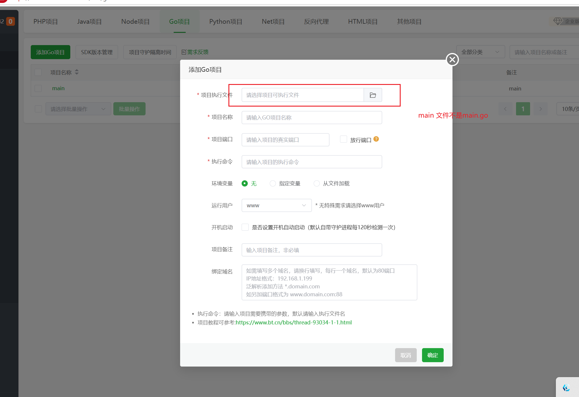Toggle the 开机启动 auto-start checkbox
Image resolution: width=579 pixels, height=397 pixels.
(x=245, y=227)
